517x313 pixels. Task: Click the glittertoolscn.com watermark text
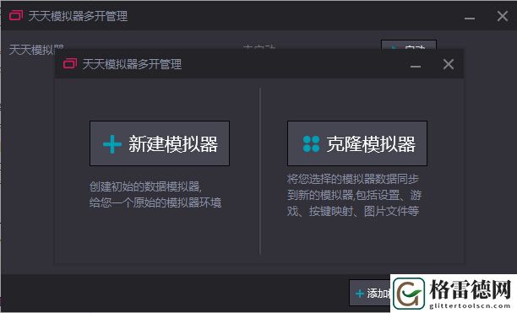[x=470, y=305]
